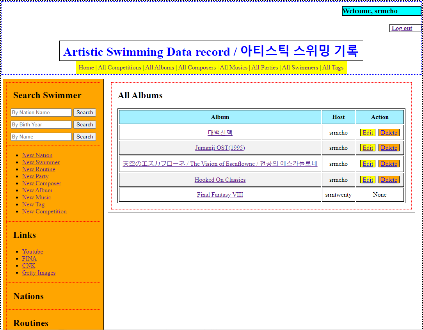
Task: Edit the Jumanji OST(1995) album
Action: coord(367,148)
